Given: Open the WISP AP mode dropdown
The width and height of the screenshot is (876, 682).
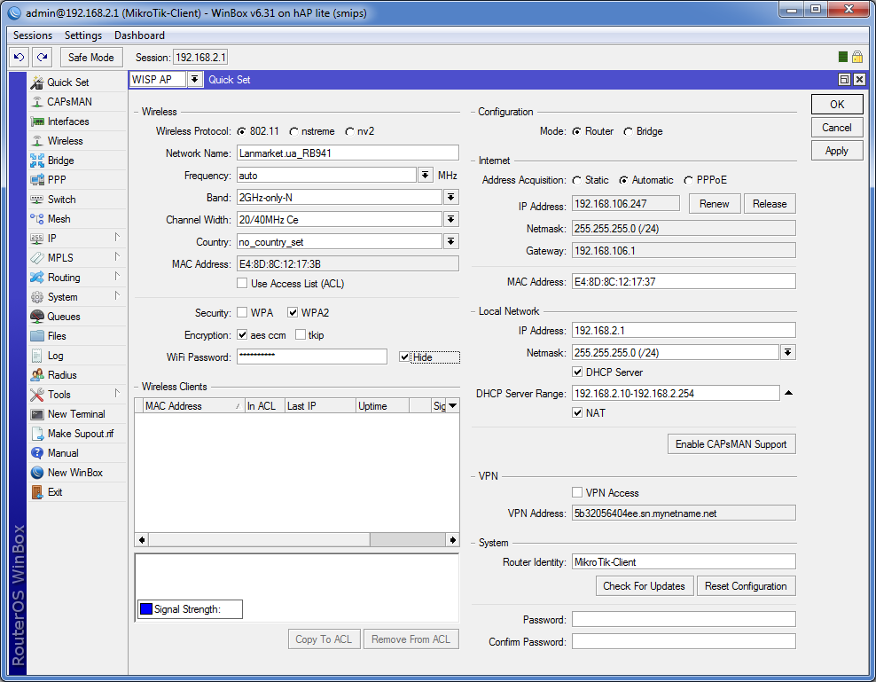Looking at the screenshot, I should pyautogui.click(x=194, y=80).
